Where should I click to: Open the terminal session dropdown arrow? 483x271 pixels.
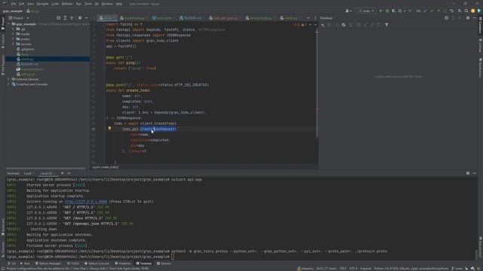[x=69, y=173]
